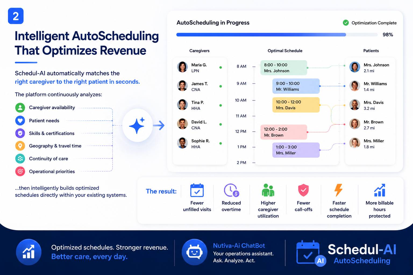Click the blue text about right caregiver to right patient
Image resolution: width=413 pixels, height=275 pixels.
(x=77, y=82)
